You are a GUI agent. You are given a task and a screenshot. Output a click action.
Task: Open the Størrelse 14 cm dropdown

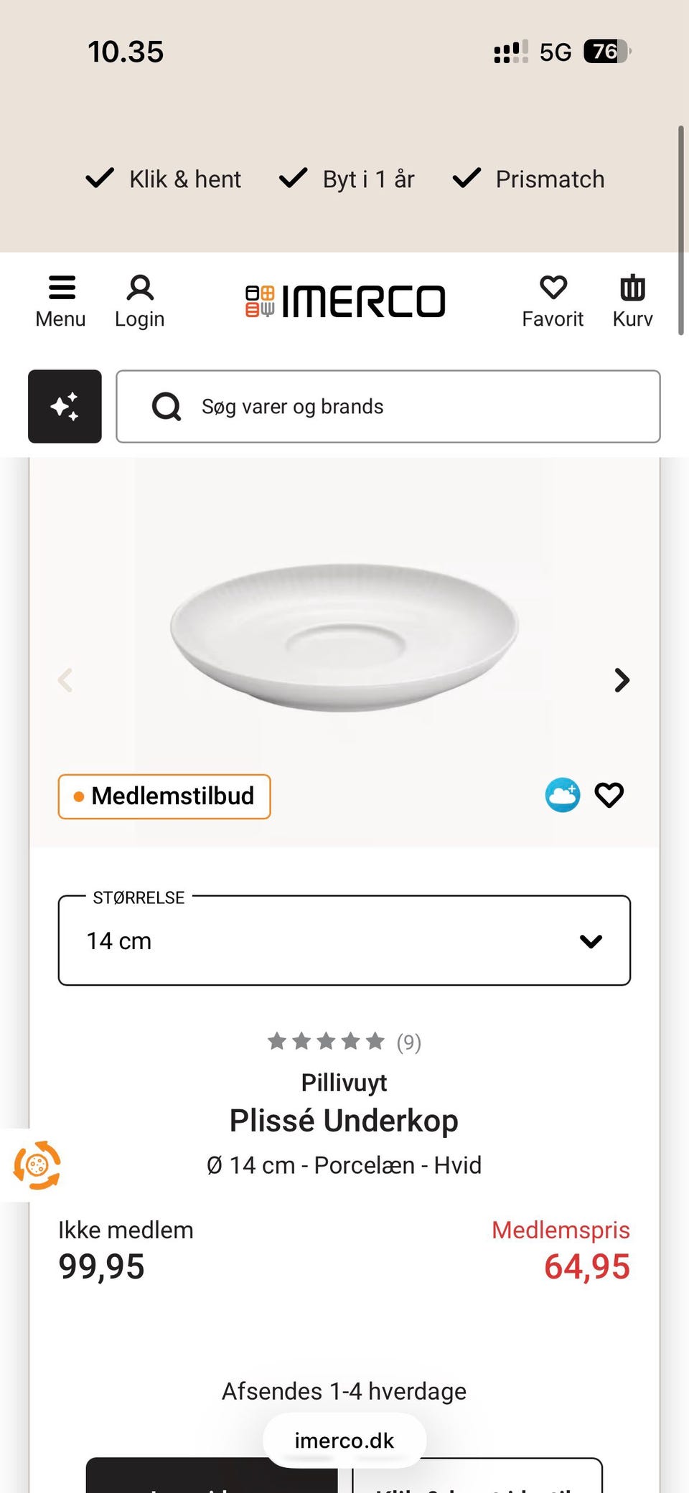344,940
